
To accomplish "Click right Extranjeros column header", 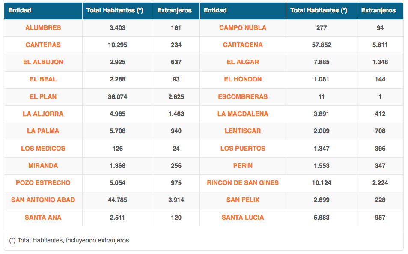I will click(x=378, y=10).
